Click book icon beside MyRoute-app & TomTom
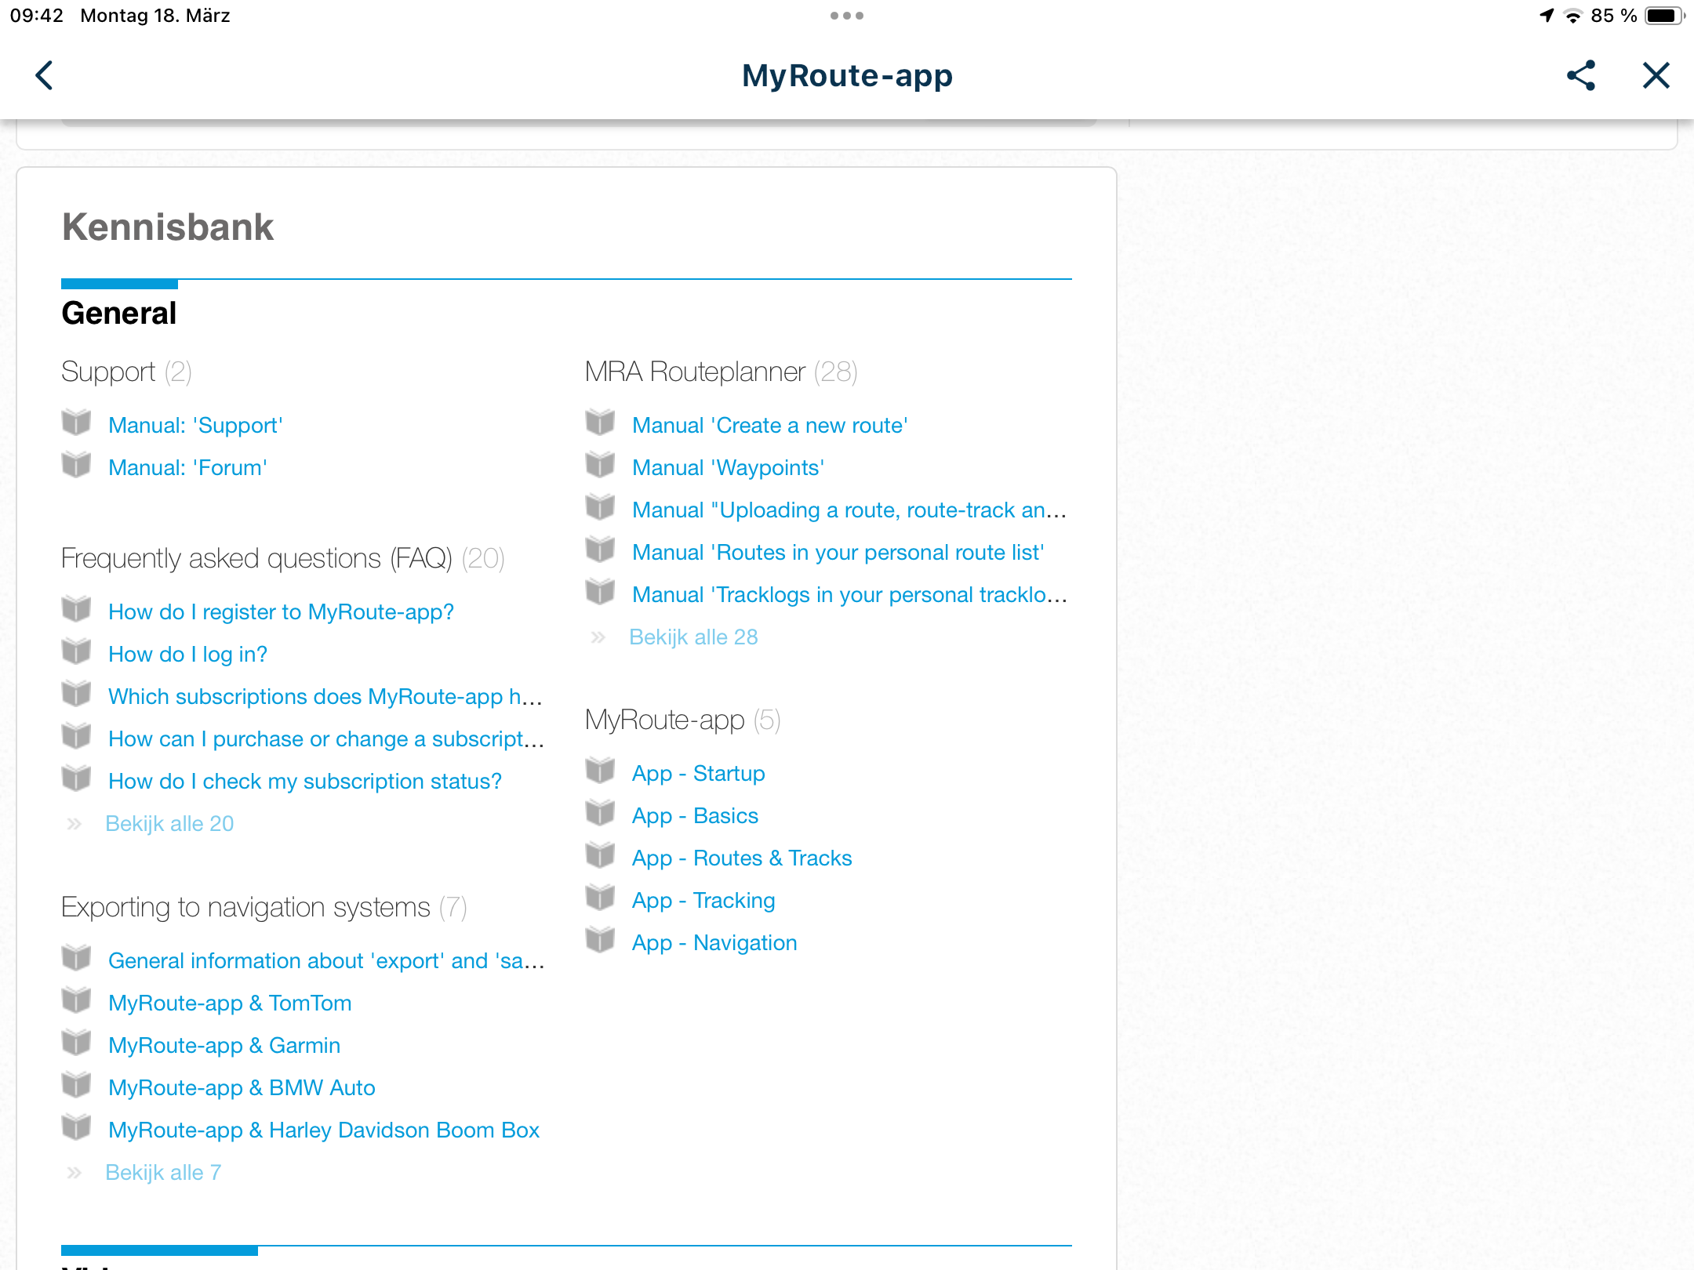Screen dimensions: 1694x1270 76,1000
